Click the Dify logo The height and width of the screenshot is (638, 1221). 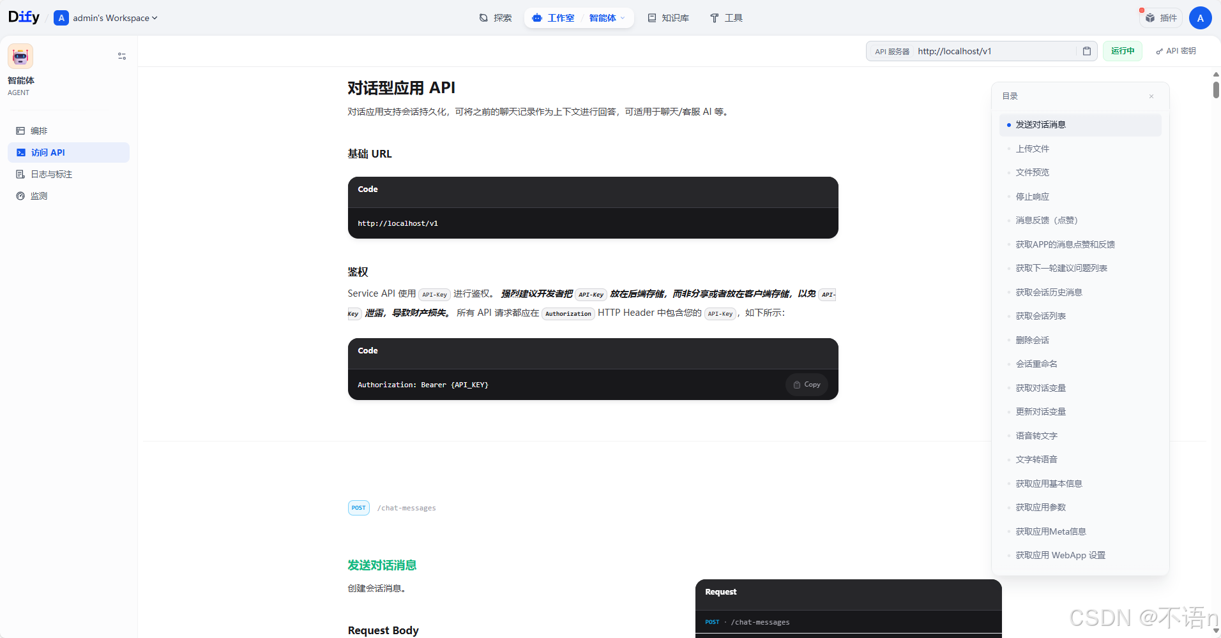24,17
